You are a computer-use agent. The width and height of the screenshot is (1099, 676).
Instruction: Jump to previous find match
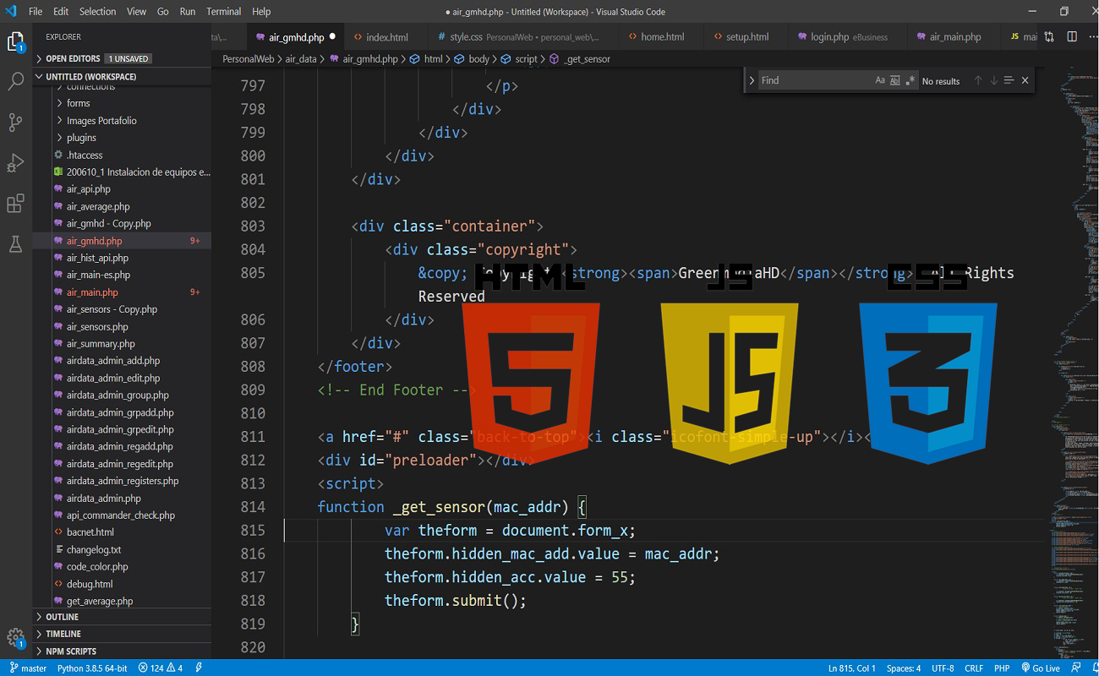point(978,80)
